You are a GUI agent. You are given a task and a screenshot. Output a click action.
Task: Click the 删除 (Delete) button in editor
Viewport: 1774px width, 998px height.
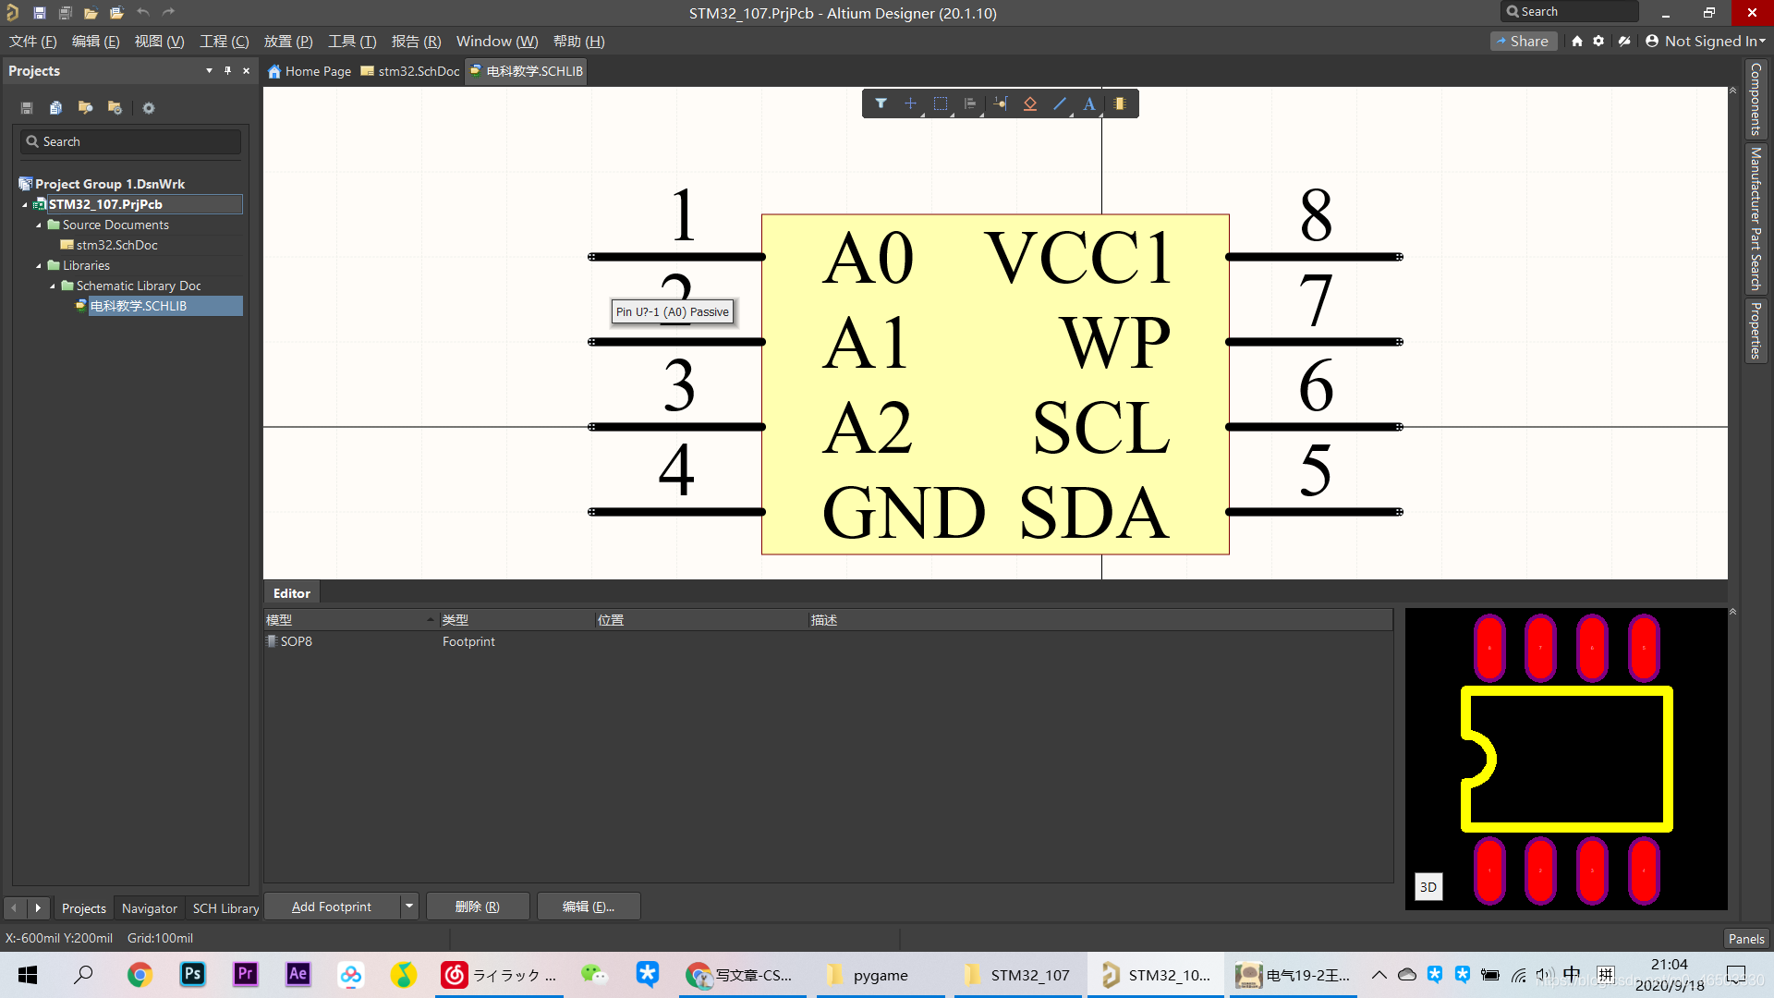477,906
